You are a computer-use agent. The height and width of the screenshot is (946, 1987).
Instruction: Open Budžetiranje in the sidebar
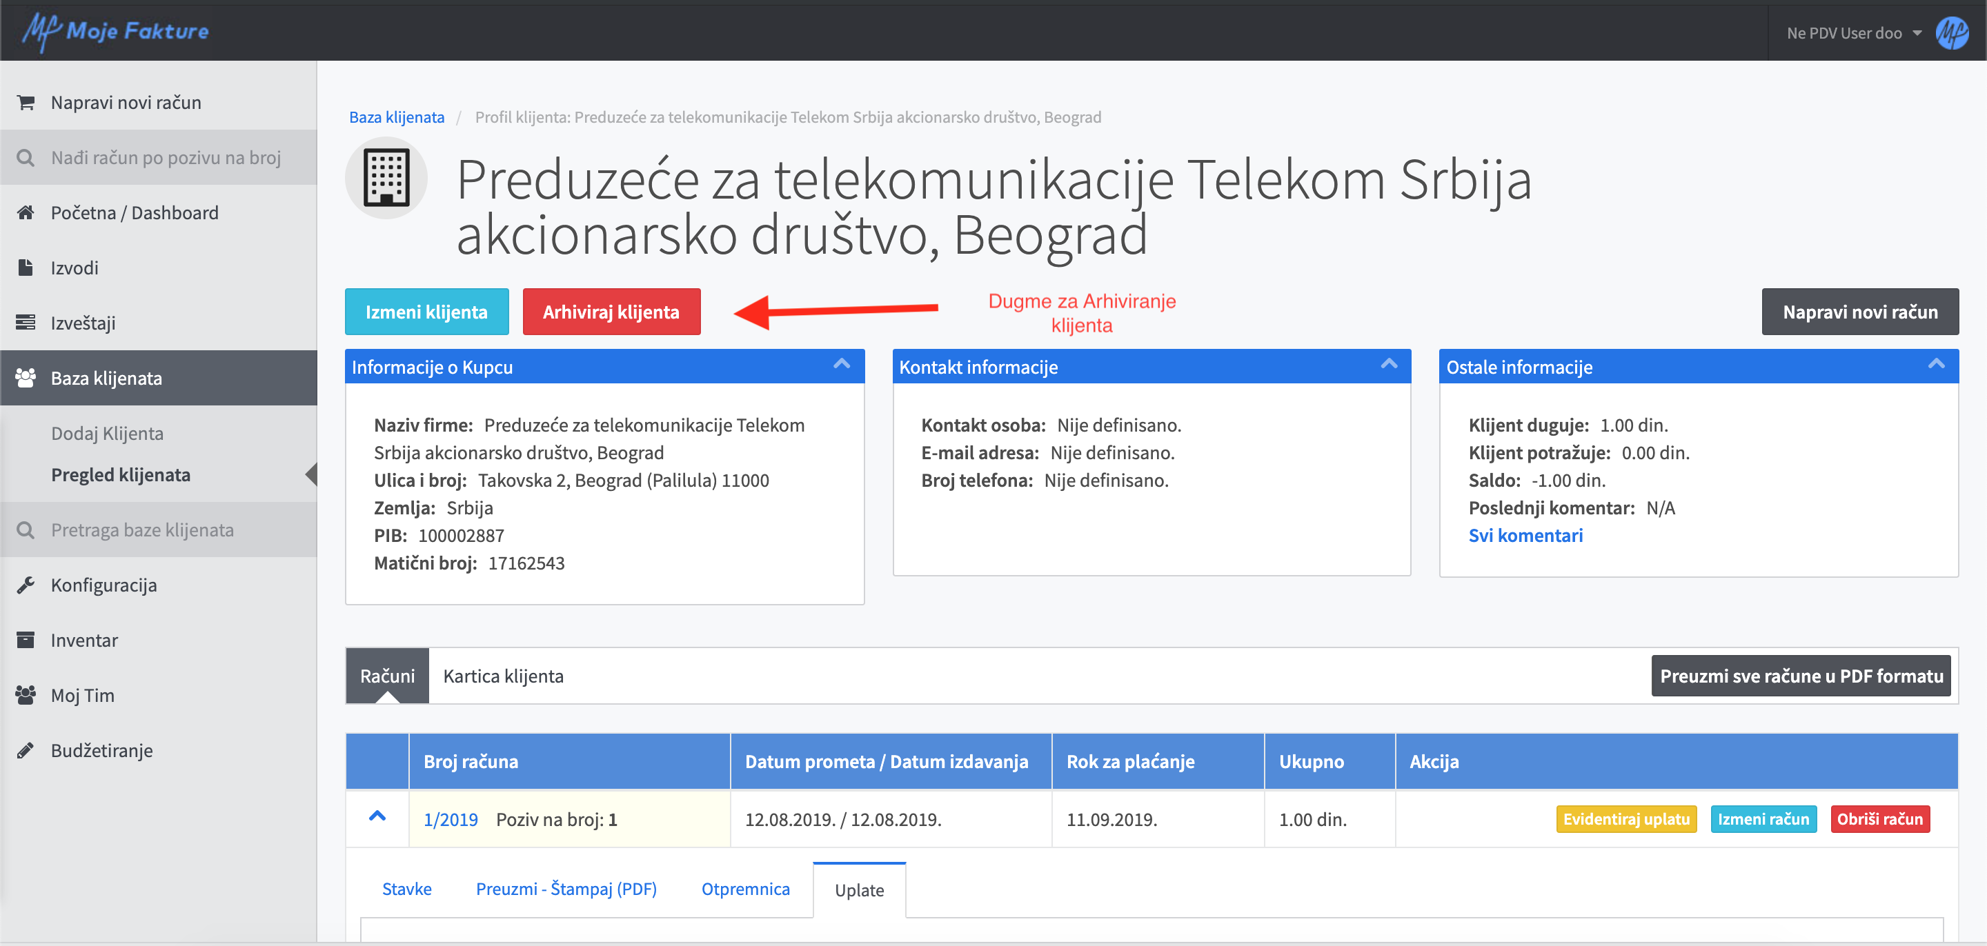[x=158, y=750]
